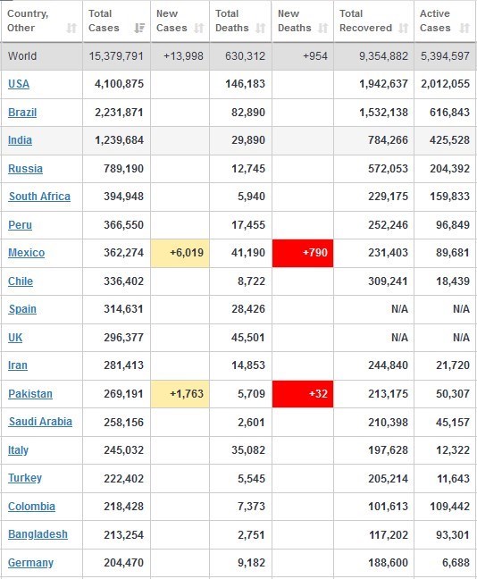
Task: Sort by Total Deaths arrows icon
Action: point(261,28)
